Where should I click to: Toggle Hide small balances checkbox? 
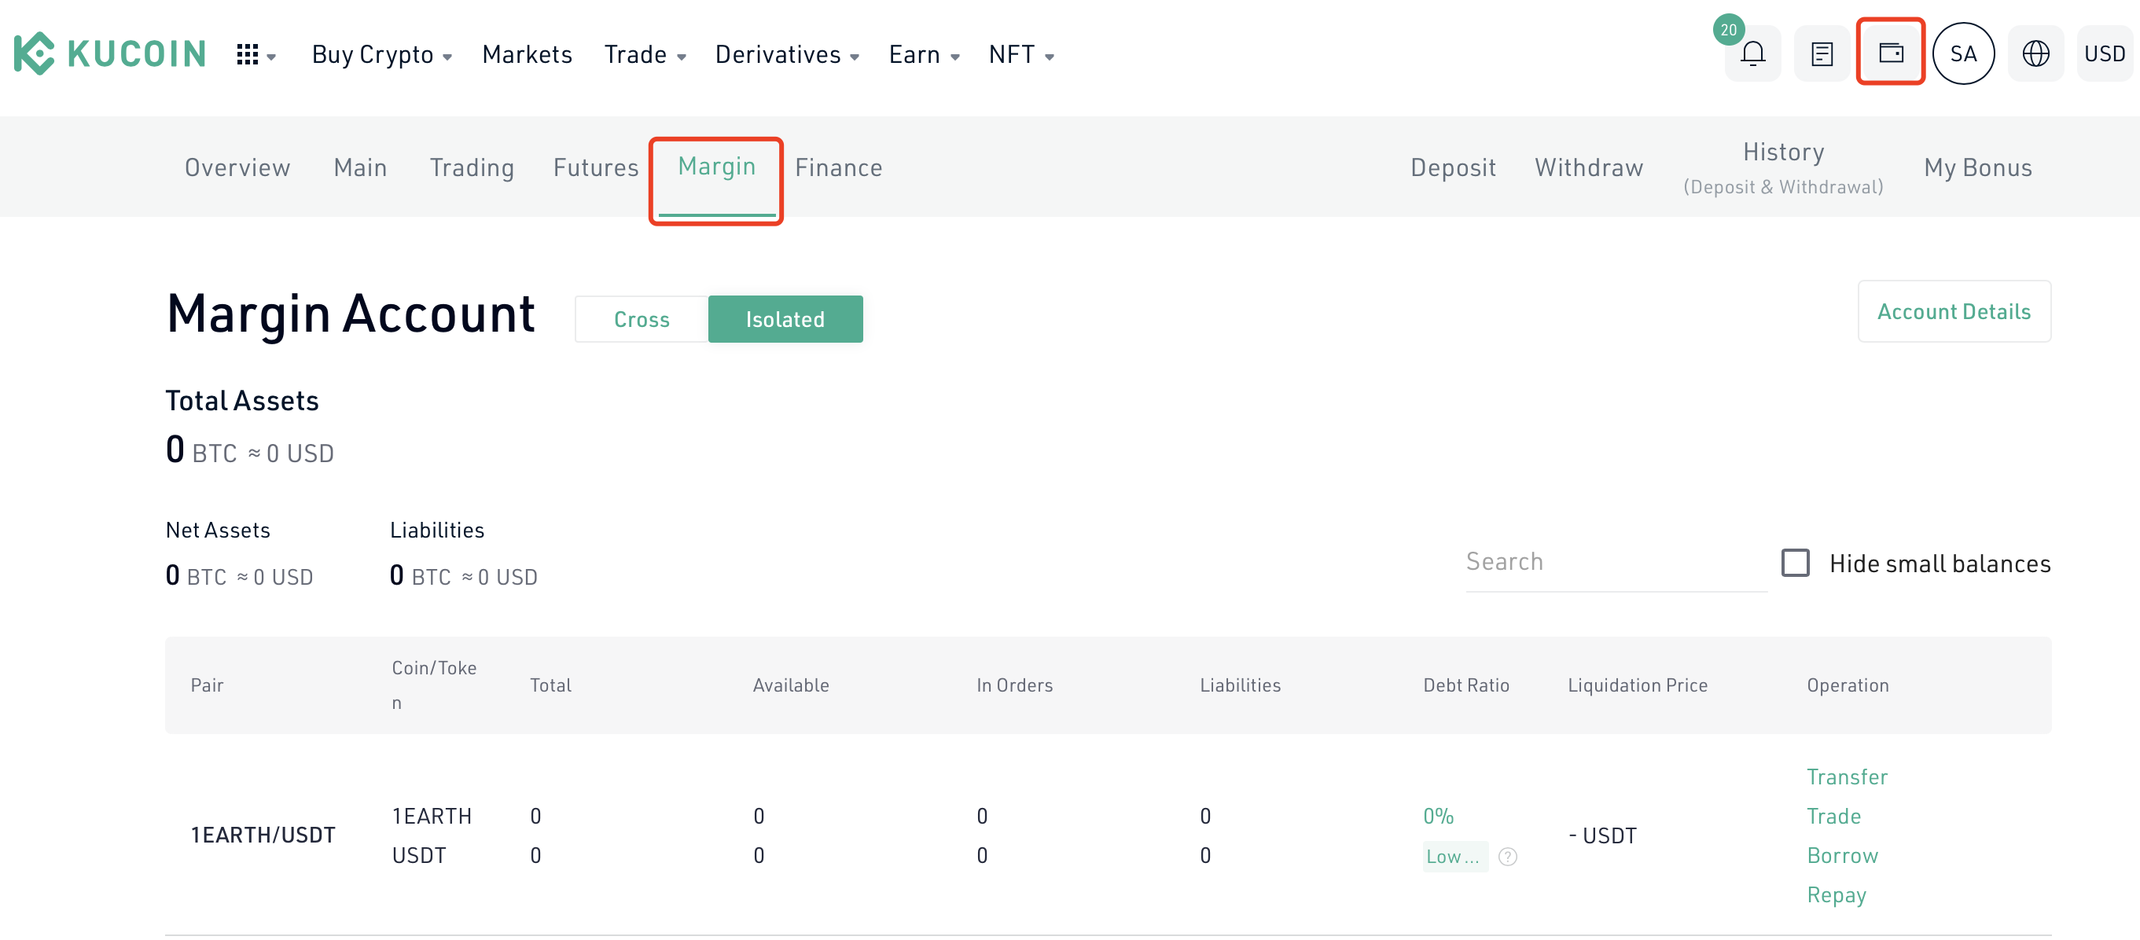[x=1795, y=562]
